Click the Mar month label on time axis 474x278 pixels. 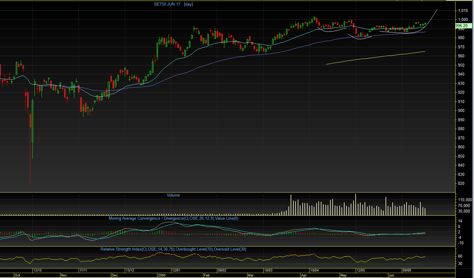[x=251, y=275]
